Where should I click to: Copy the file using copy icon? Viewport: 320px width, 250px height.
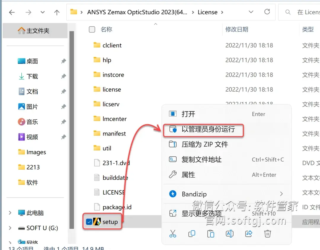[x=192, y=234]
